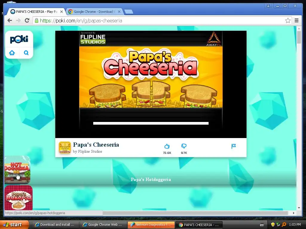The height and width of the screenshot is (229, 306).
Task: Click the network connection tray icon
Action: [x=278, y=225]
